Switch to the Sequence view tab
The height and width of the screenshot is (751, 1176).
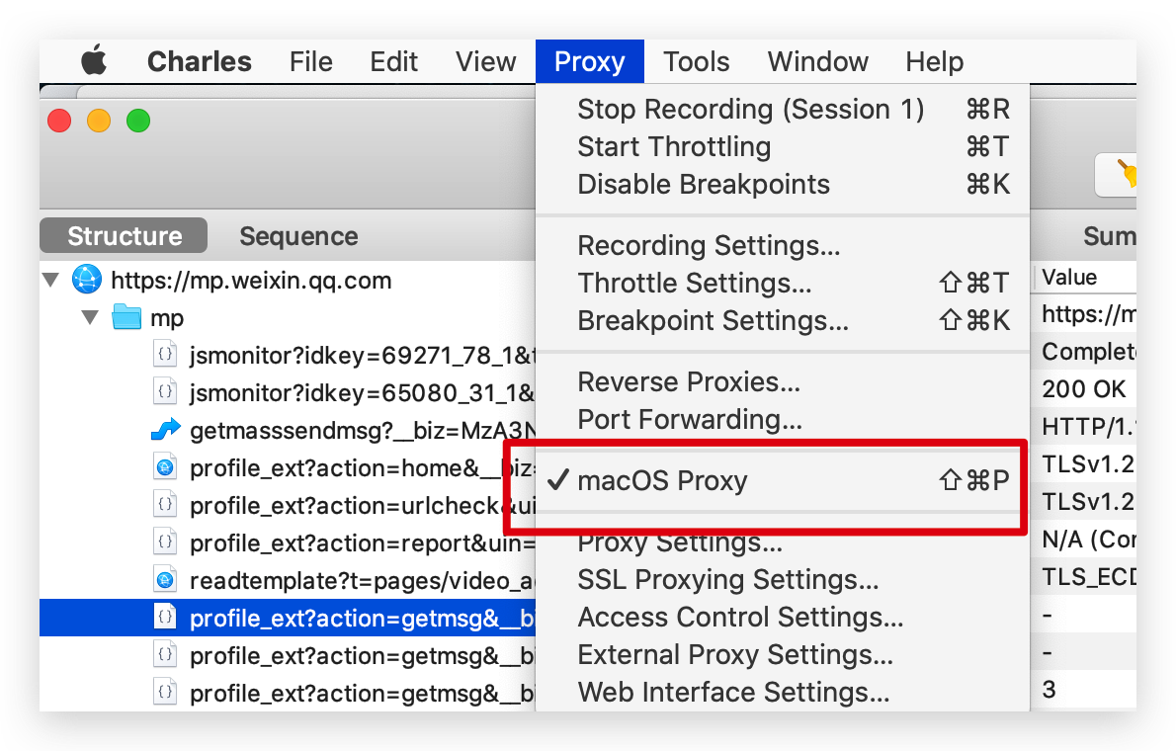pos(298,237)
